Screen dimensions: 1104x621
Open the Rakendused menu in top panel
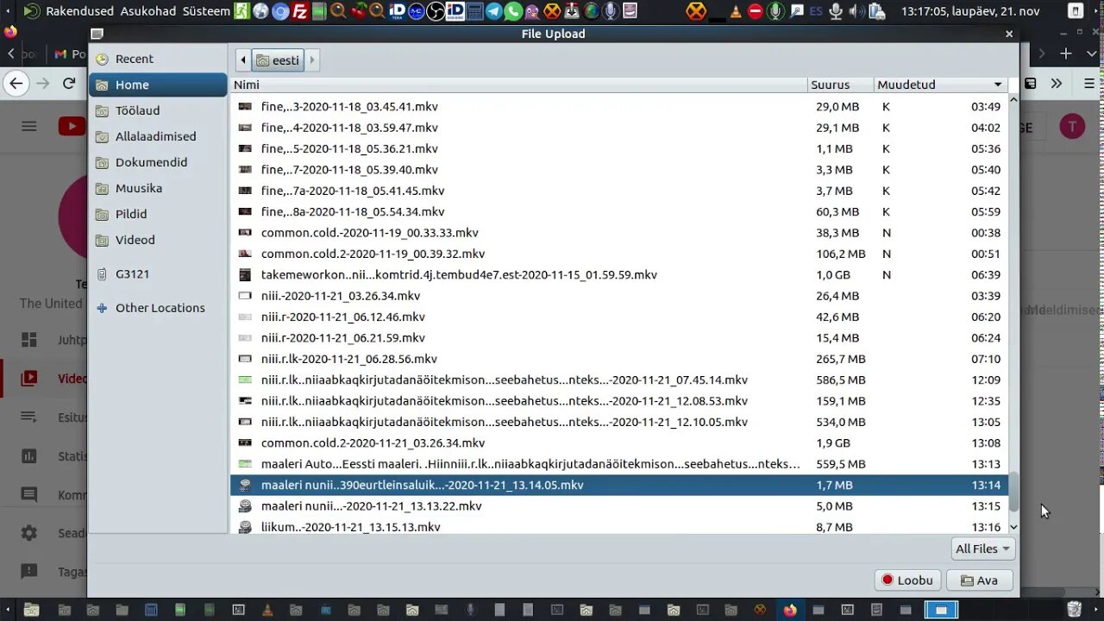[79, 11]
